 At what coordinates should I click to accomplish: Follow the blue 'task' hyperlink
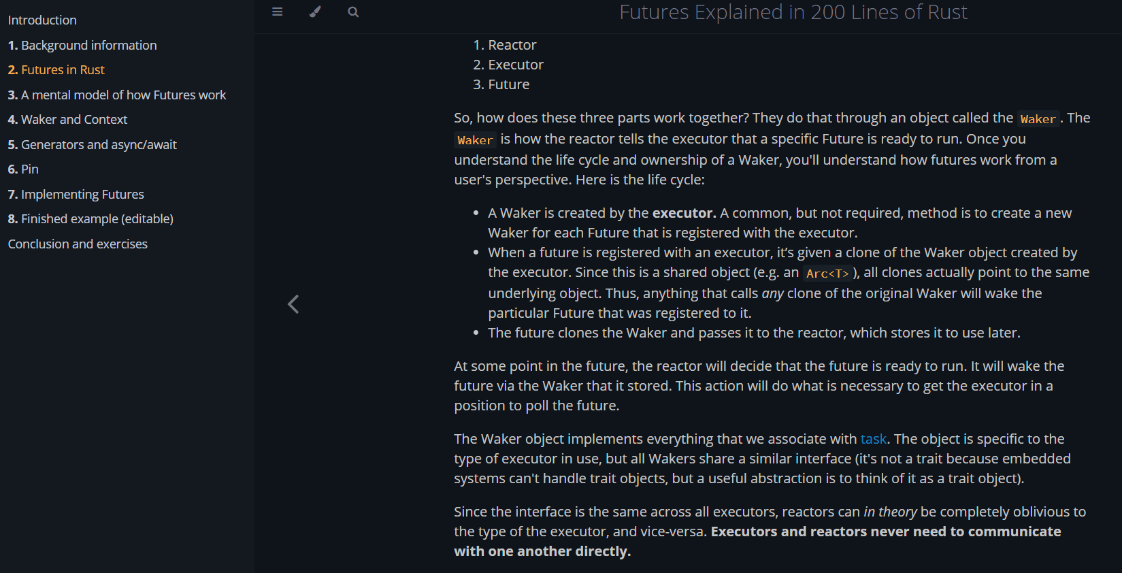click(x=874, y=439)
